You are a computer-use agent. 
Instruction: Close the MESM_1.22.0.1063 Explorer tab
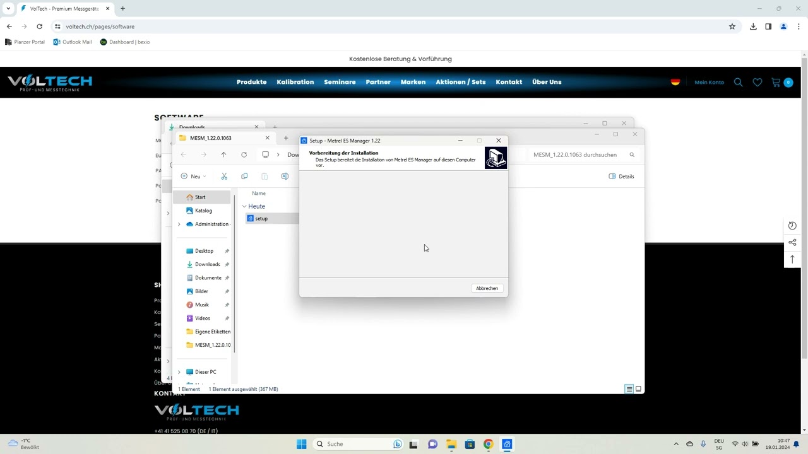[x=267, y=138]
